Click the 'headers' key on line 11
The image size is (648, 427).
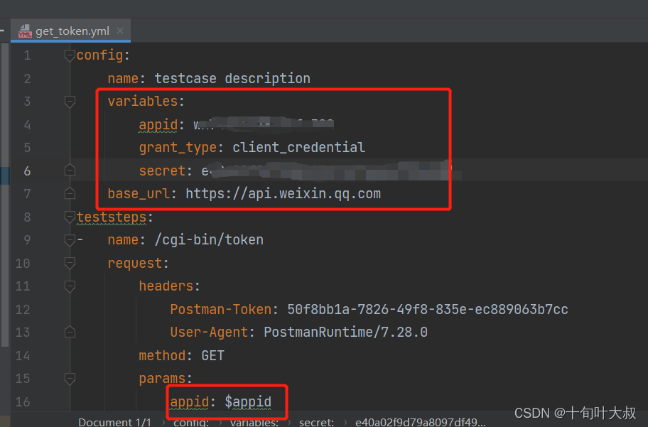tap(166, 286)
